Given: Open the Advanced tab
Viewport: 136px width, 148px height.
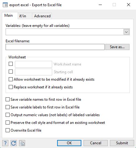Looking at the screenshot, I should tap(42, 16).
